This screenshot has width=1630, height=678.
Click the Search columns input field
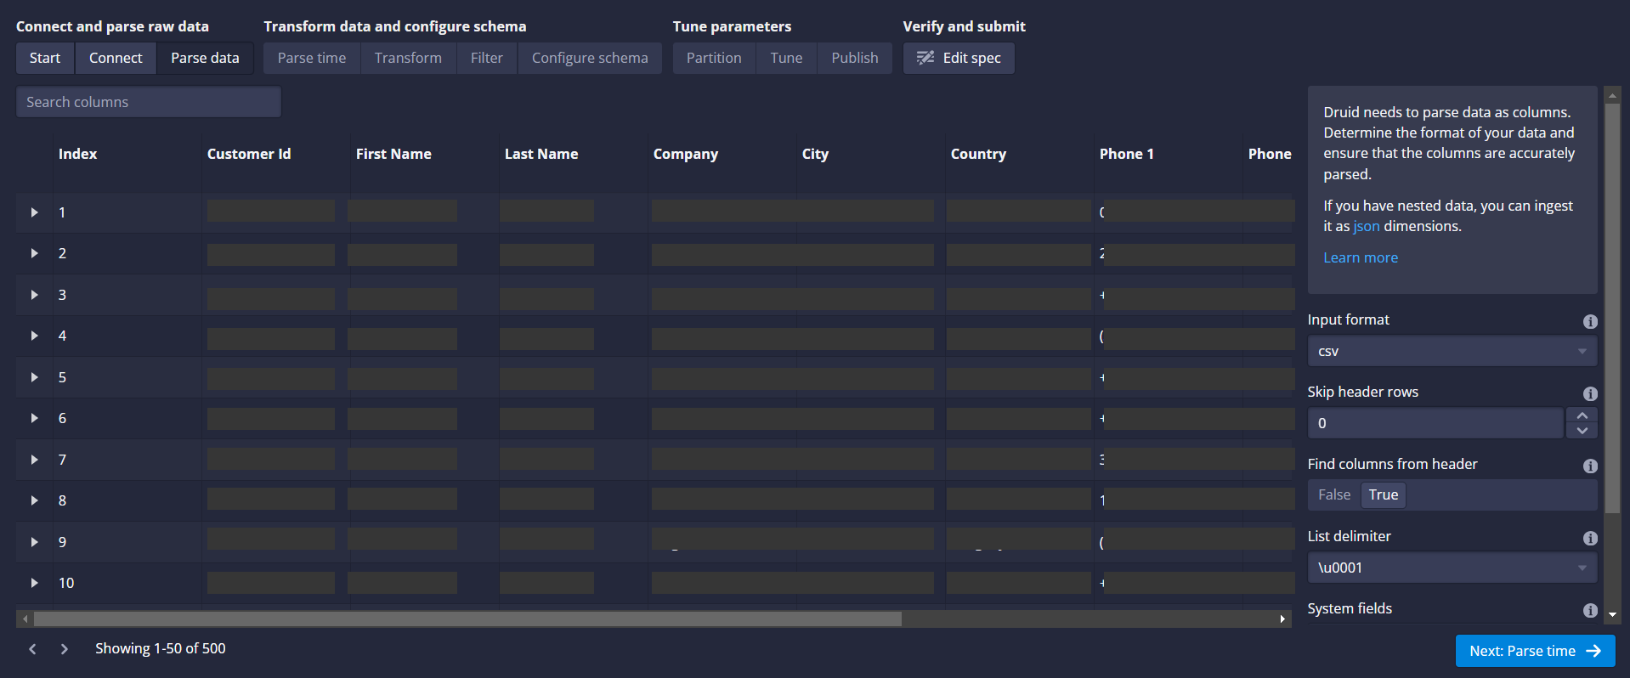(149, 102)
